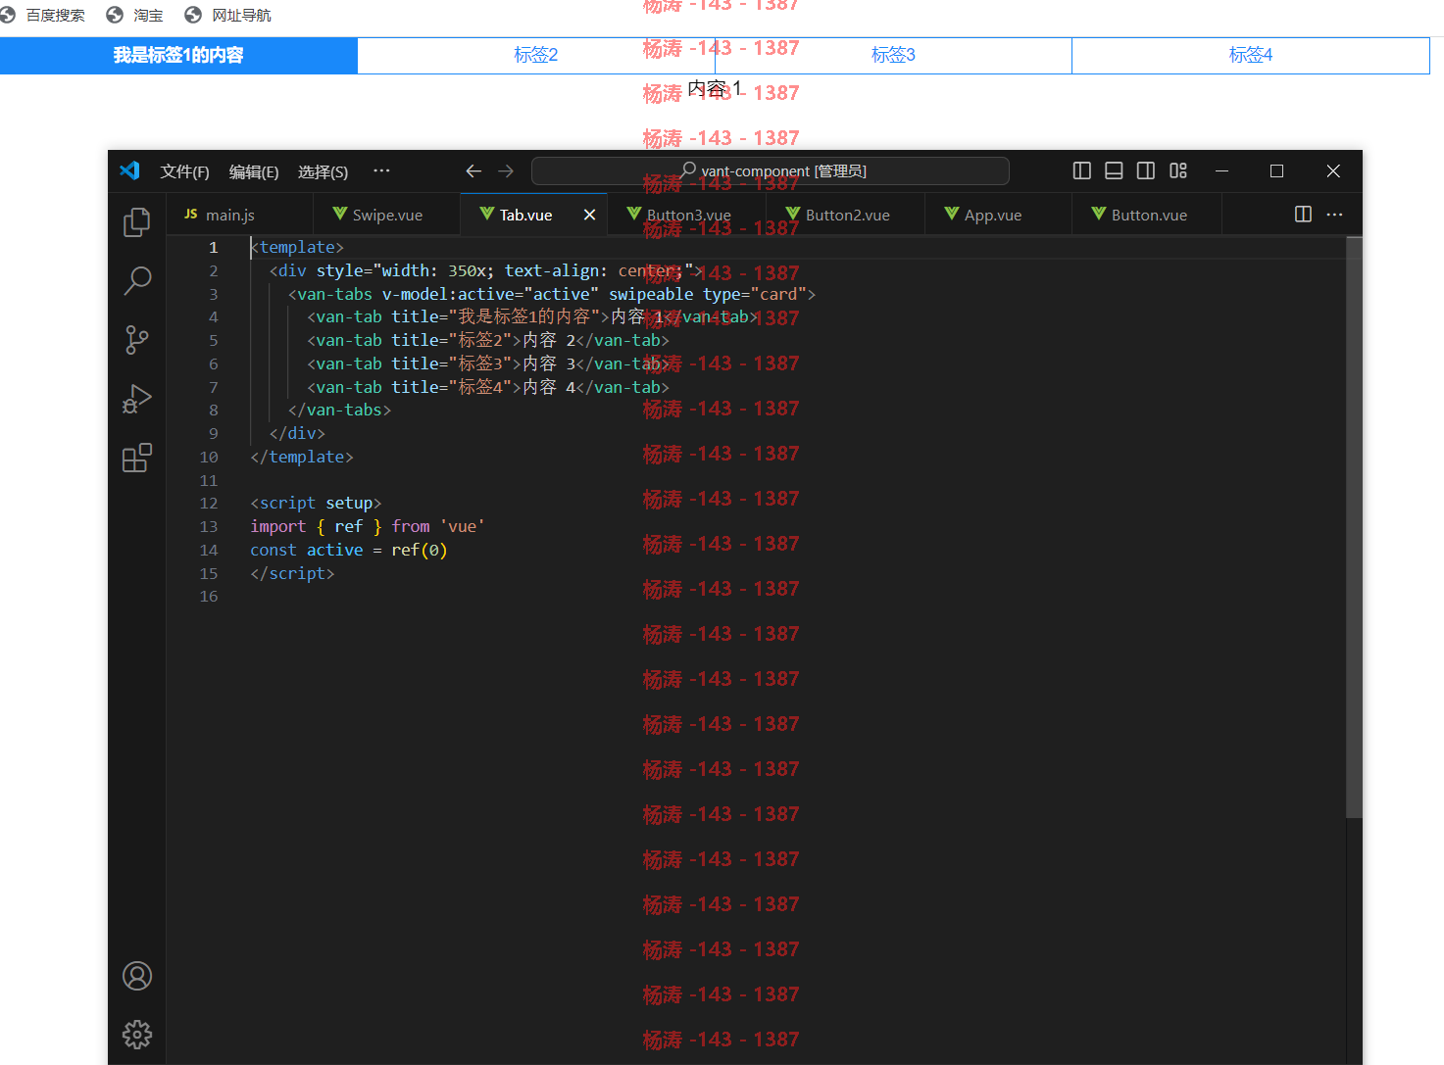Open the Explorer view in activity bar
The width and height of the screenshot is (1444, 1065).
click(137, 222)
